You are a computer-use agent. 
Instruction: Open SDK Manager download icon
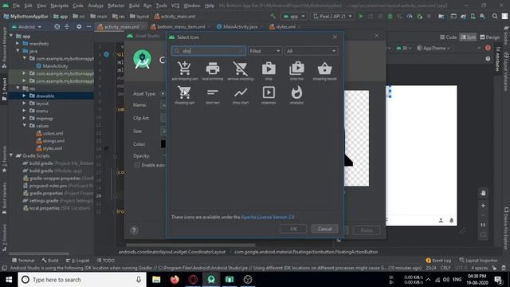tap(483, 16)
